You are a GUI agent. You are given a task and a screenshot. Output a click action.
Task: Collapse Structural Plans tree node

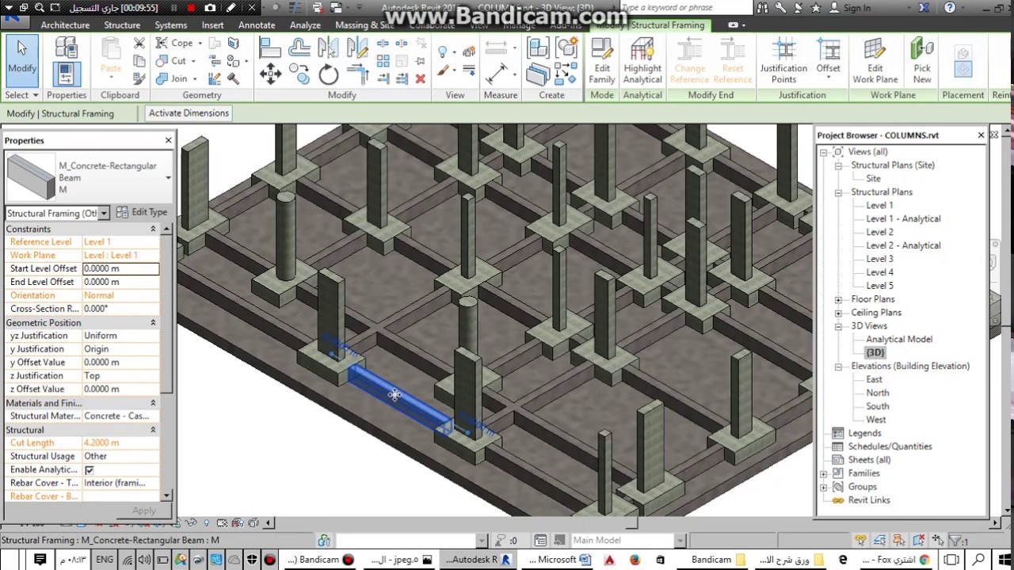click(838, 192)
